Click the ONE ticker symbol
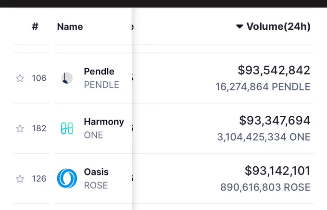 pyautogui.click(x=93, y=135)
